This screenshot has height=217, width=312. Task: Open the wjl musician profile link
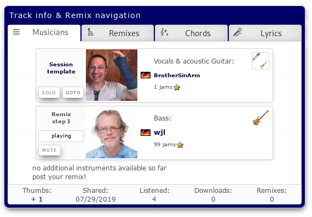[x=160, y=133]
